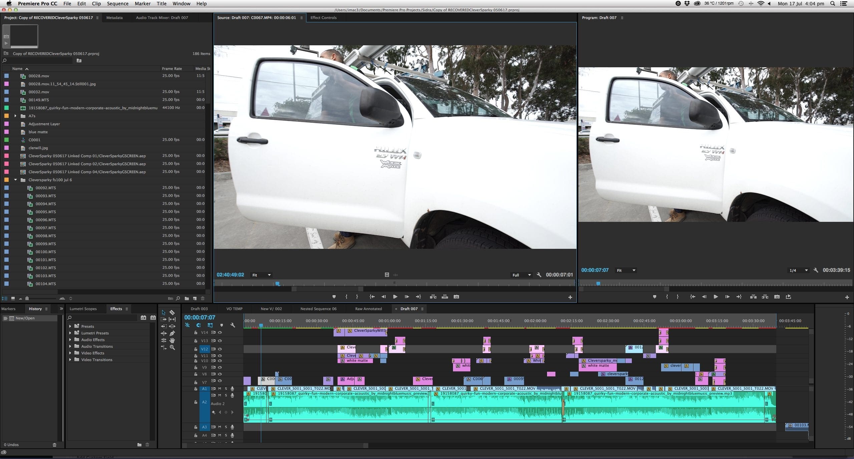Click Project panel thumbnail zoom slider
Screen dimensions: 854x459
tap(27, 298)
